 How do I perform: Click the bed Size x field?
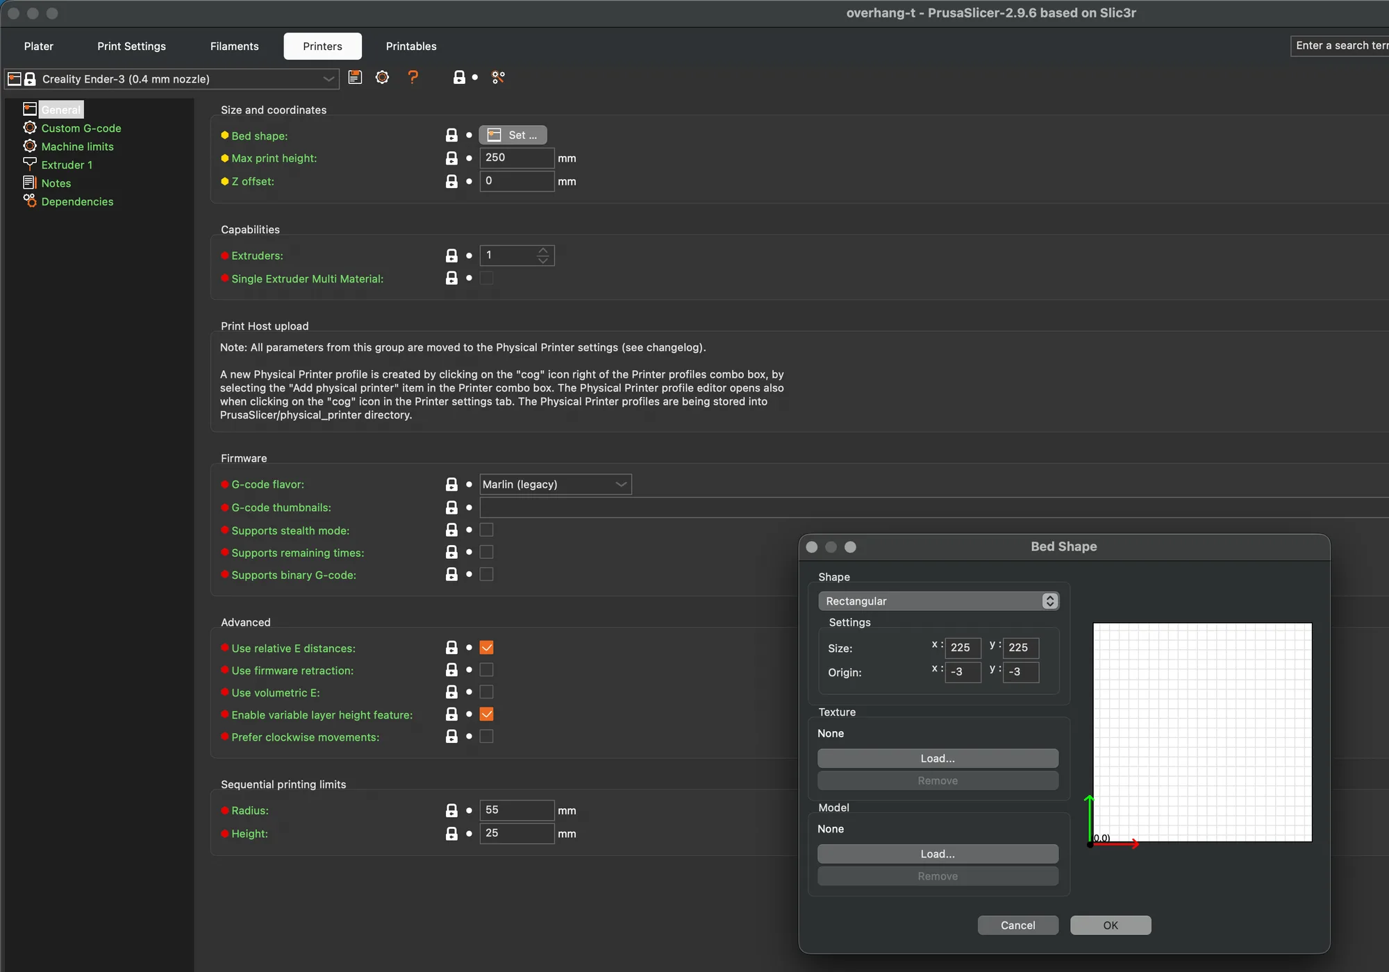coord(963,648)
